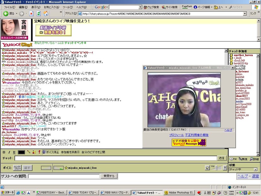Expand the page info dropdown arrow
Screen dimensions: 261x196
(x=212, y=7)
